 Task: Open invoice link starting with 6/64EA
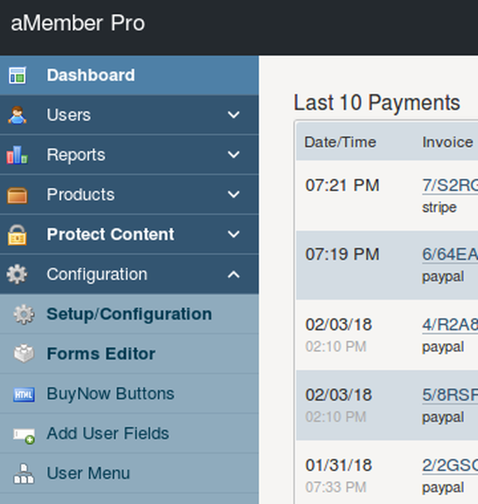click(x=449, y=255)
